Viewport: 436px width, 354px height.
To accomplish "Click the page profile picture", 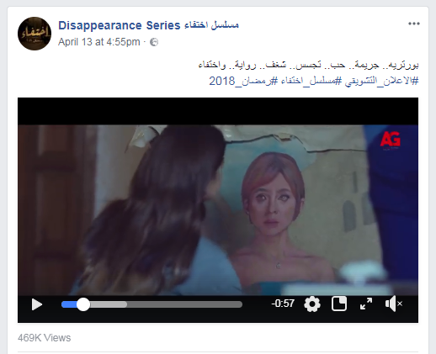I will click(x=35, y=34).
